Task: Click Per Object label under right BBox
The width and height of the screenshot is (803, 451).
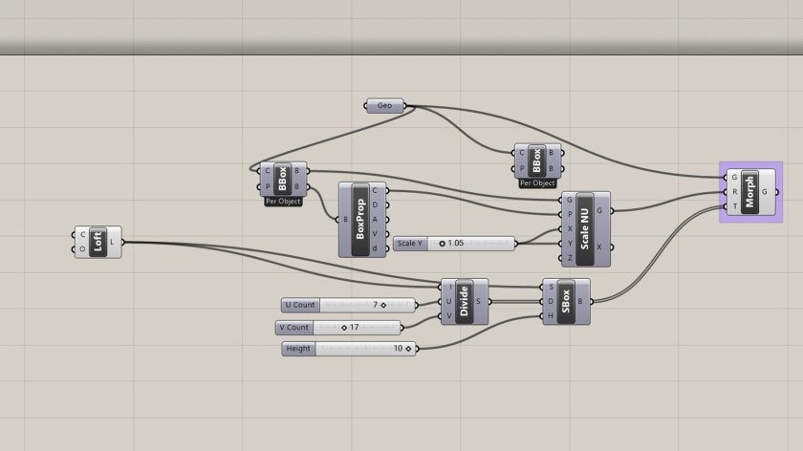Action: pos(537,183)
